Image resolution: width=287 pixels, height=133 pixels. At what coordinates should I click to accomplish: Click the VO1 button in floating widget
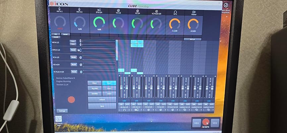[x=197, y=123]
